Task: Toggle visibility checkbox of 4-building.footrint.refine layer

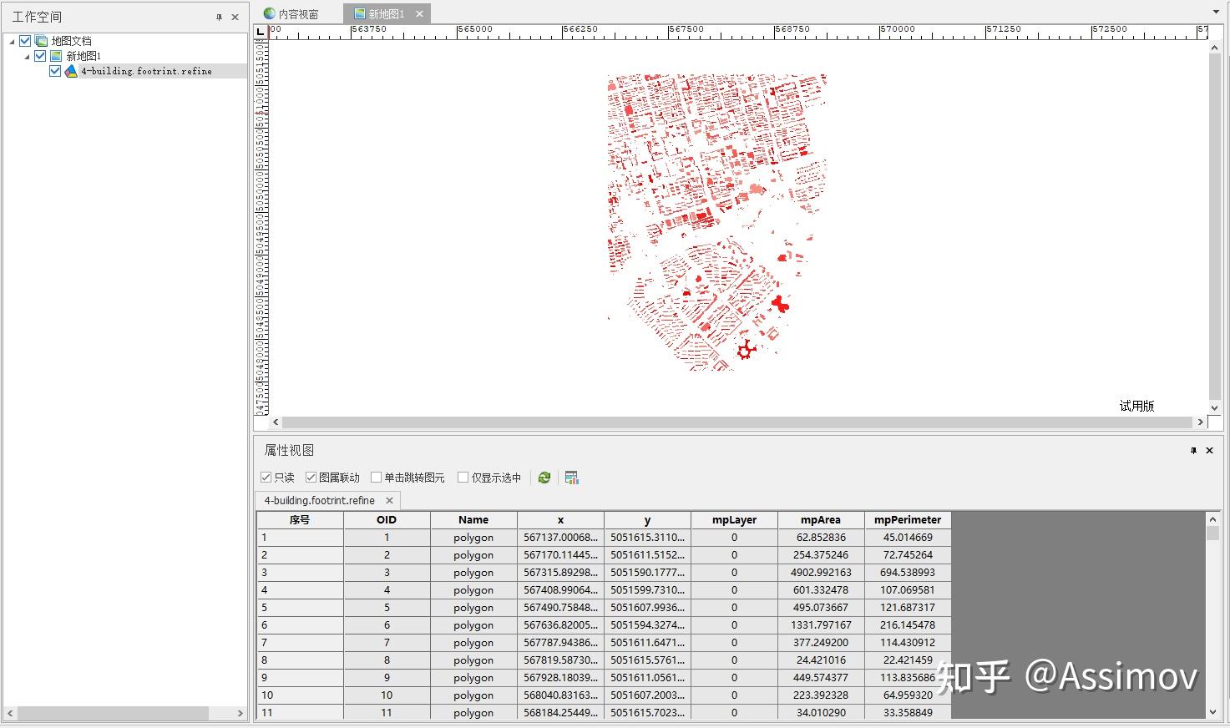Action: (54, 70)
